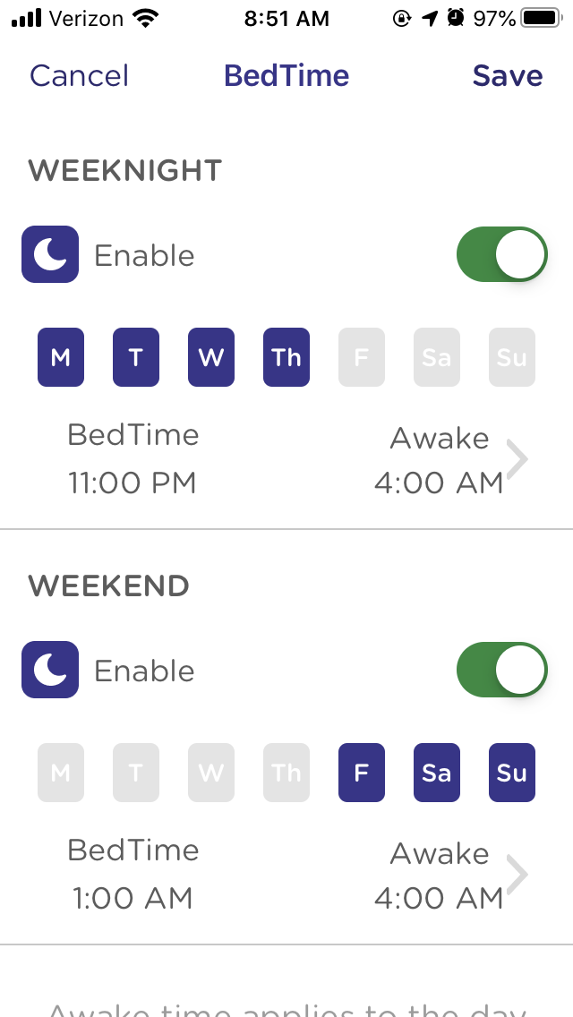573x1017 pixels.
Task: Disable the Weekend BedTime toggle
Action: [x=501, y=671]
